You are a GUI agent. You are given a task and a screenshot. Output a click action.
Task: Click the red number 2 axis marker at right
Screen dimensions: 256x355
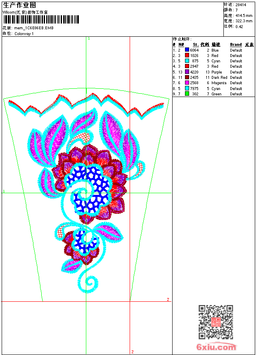click(x=168, y=299)
